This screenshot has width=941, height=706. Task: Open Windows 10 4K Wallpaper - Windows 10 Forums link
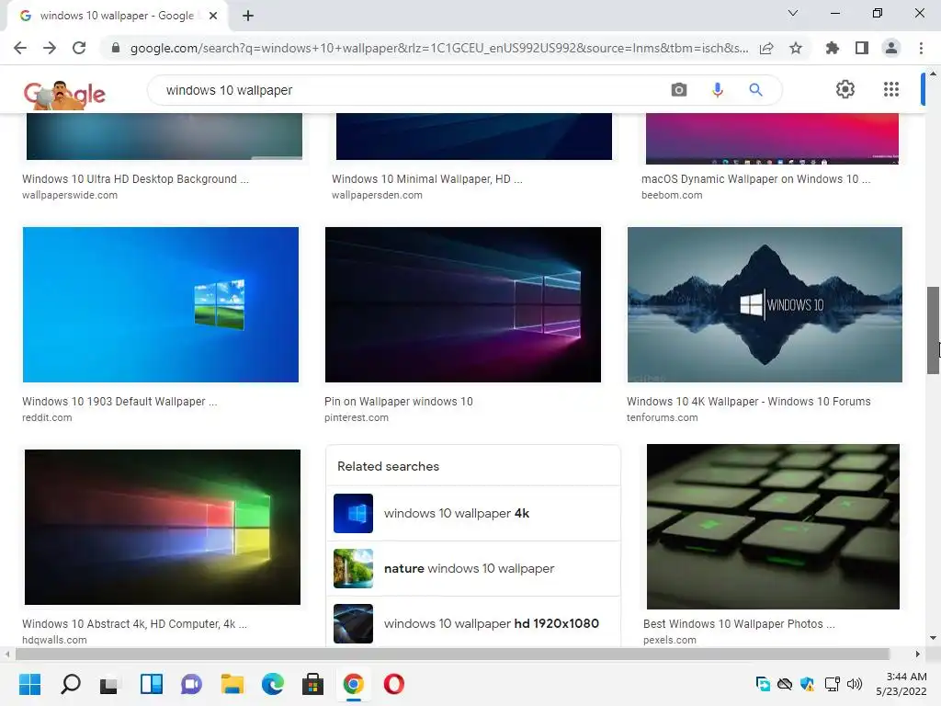coord(748,401)
